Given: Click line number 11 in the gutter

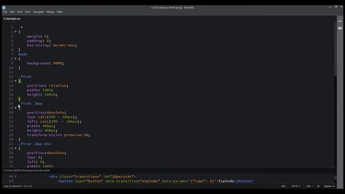Looking at the screenshot, I should (11, 72).
